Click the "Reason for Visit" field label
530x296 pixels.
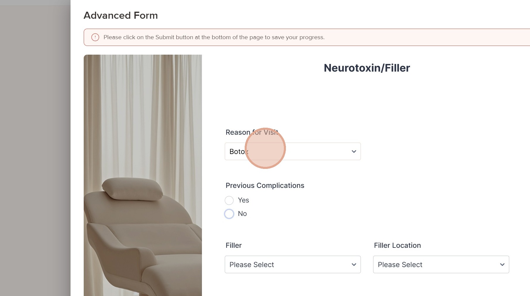(238, 133)
